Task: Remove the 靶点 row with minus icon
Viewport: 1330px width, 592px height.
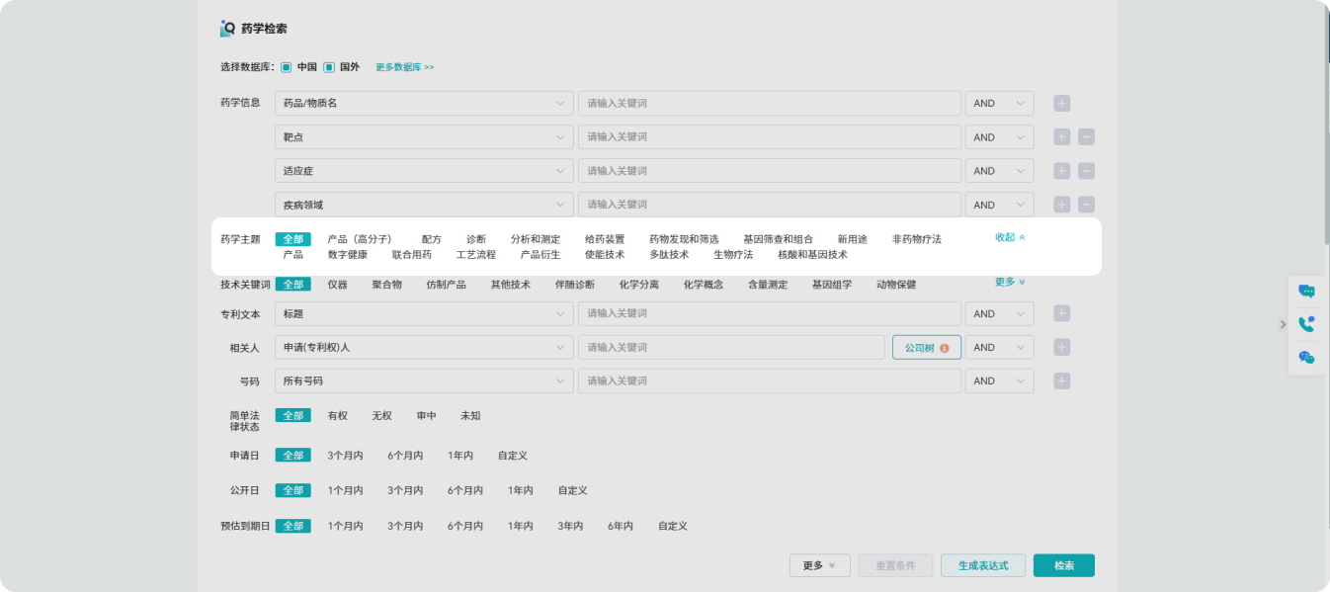Action: [x=1086, y=137]
